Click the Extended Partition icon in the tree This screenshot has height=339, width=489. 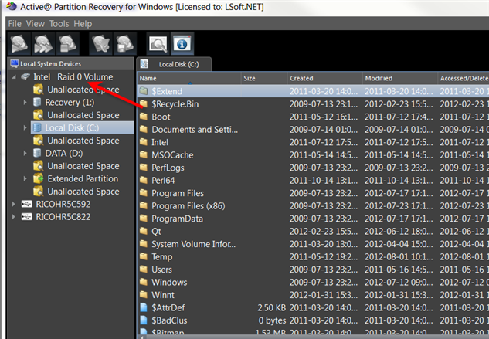[x=38, y=178]
